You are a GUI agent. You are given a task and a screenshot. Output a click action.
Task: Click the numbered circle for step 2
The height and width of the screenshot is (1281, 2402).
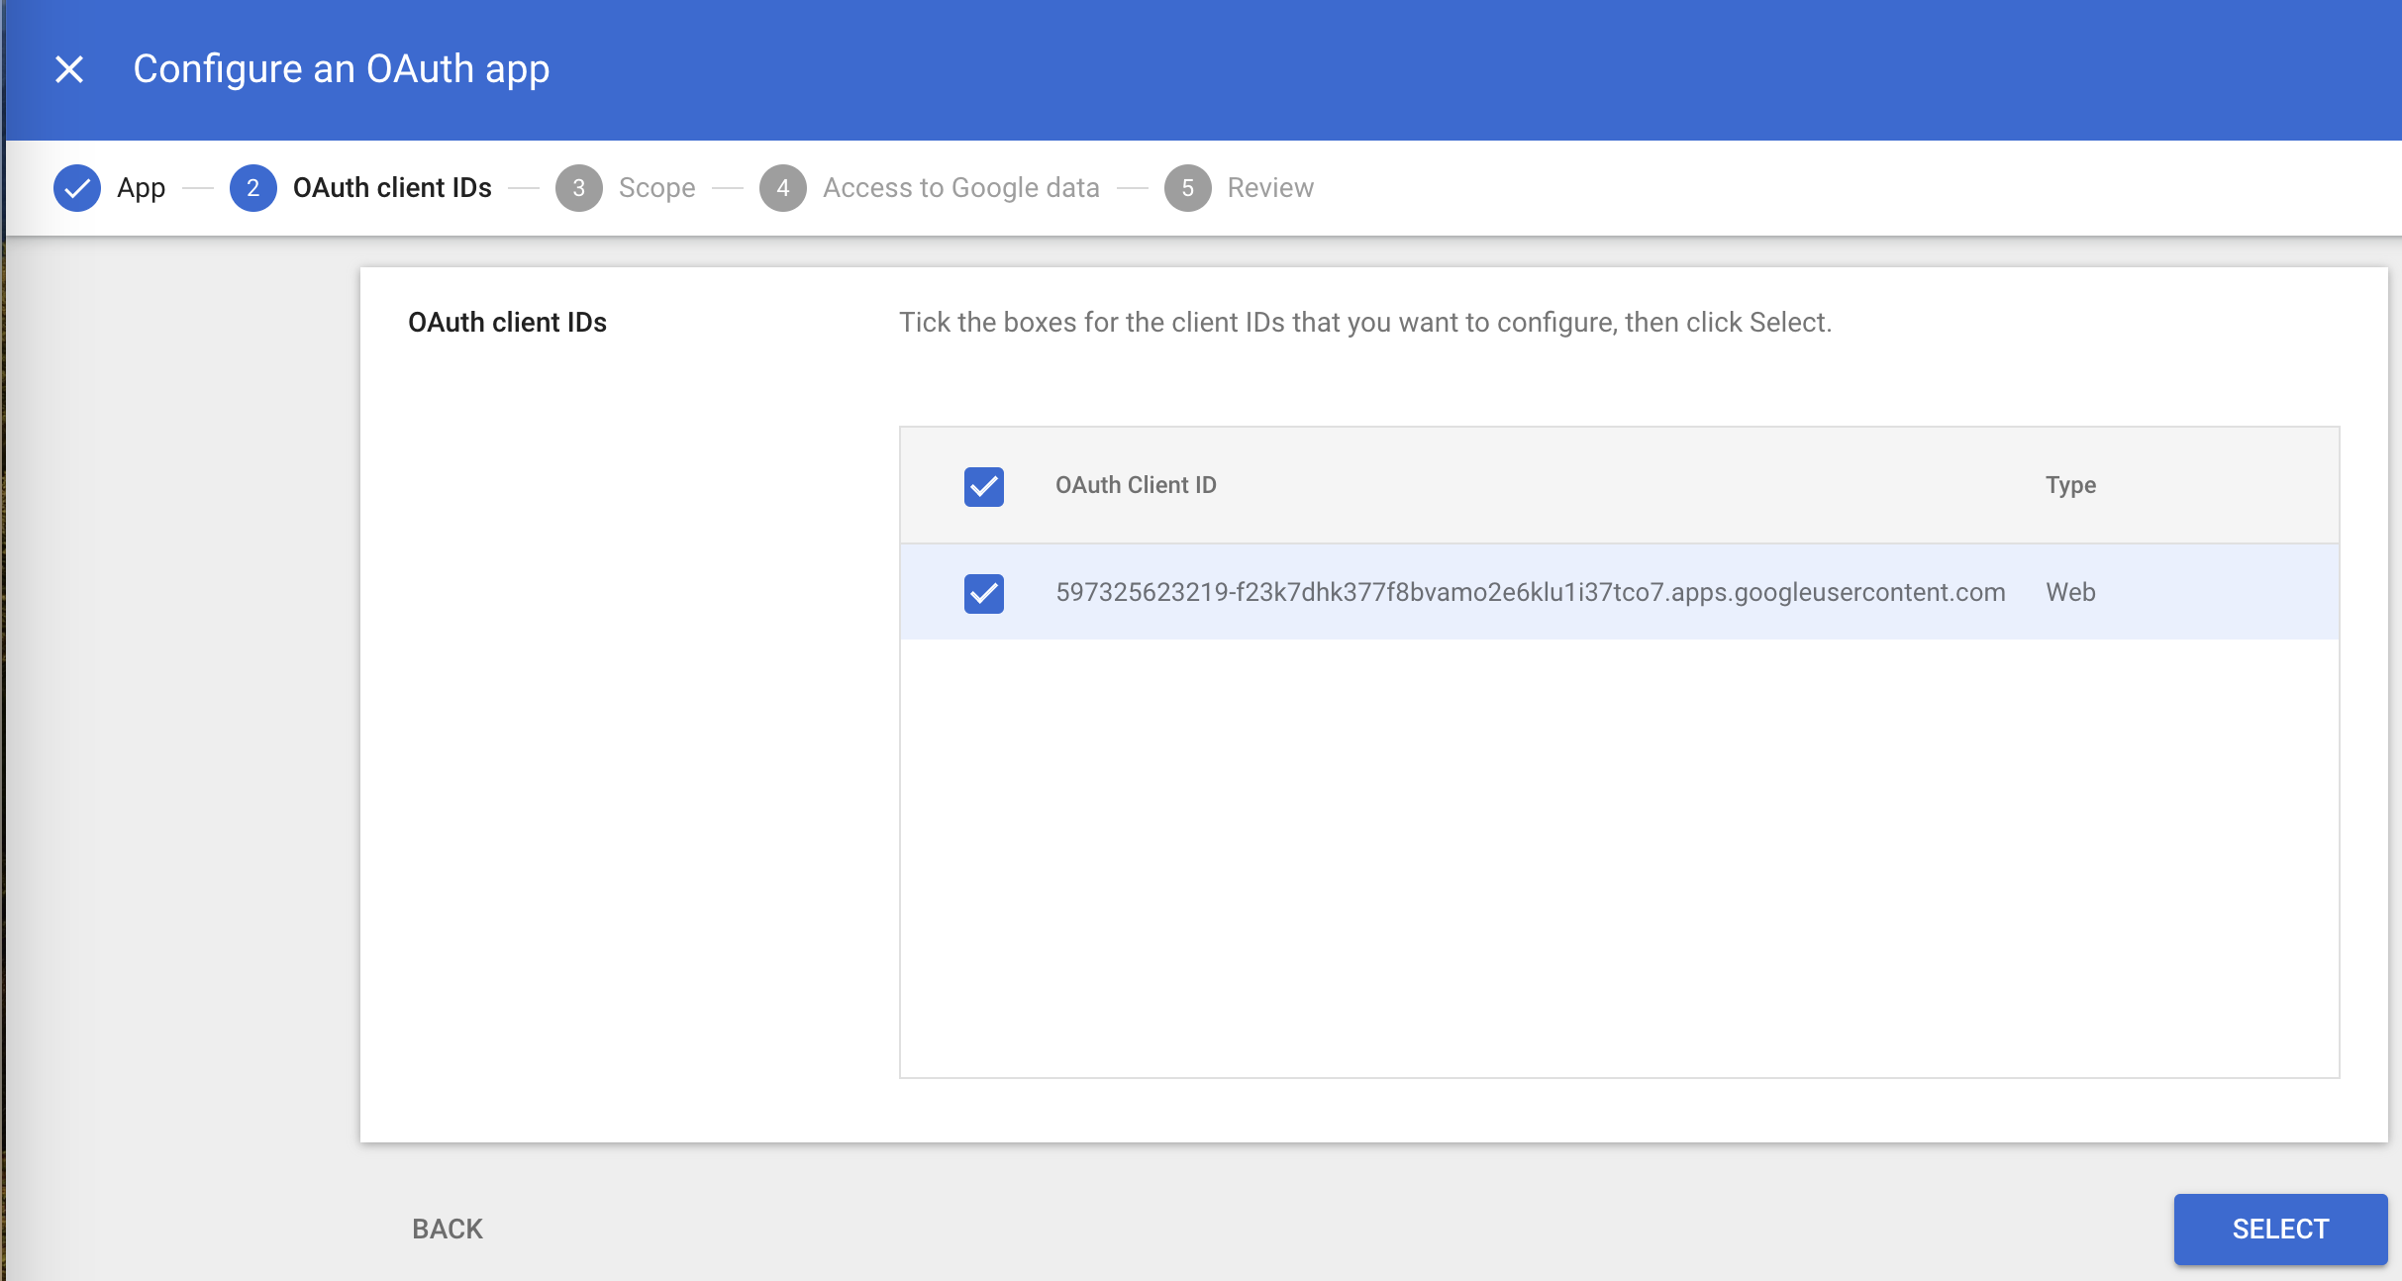(x=252, y=187)
